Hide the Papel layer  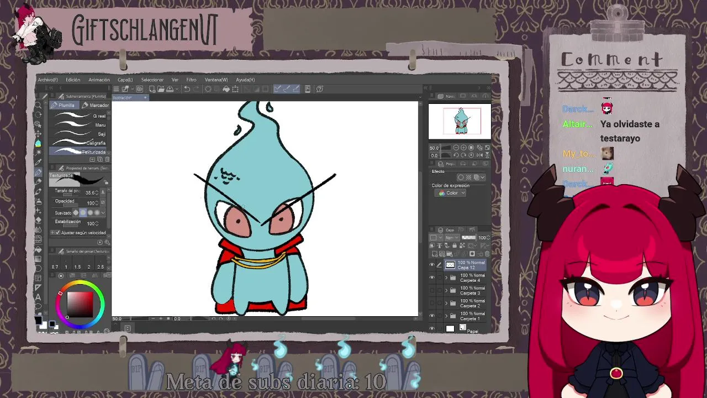tap(432, 328)
